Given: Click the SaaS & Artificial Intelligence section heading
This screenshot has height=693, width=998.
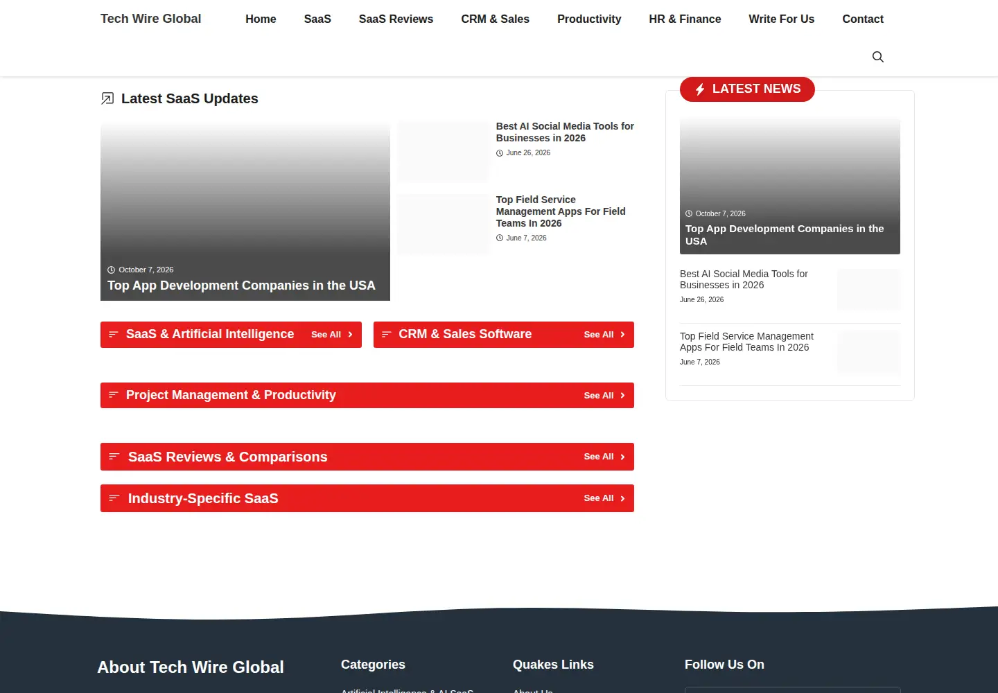Looking at the screenshot, I should click(x=210, y=334).
